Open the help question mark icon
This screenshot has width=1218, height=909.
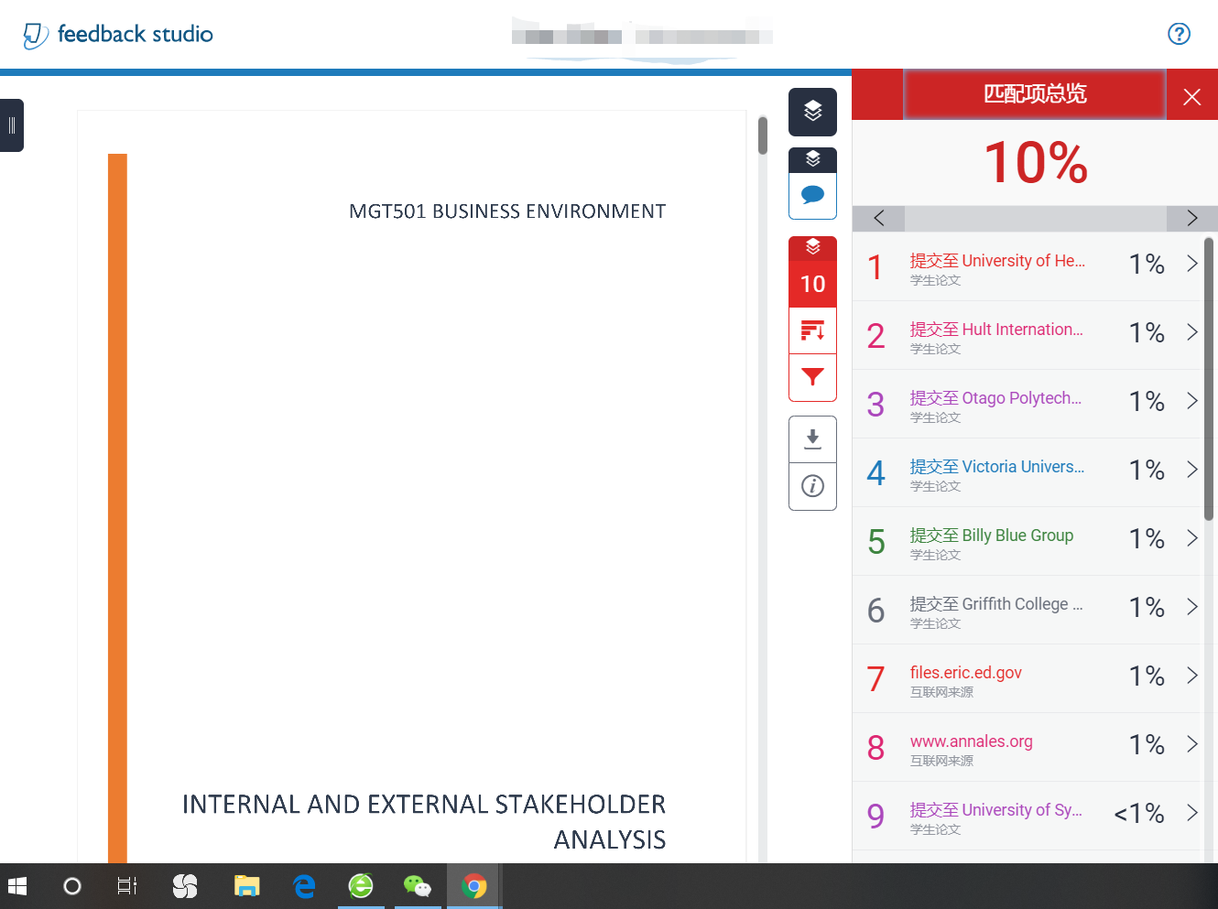coord(1179,34)
